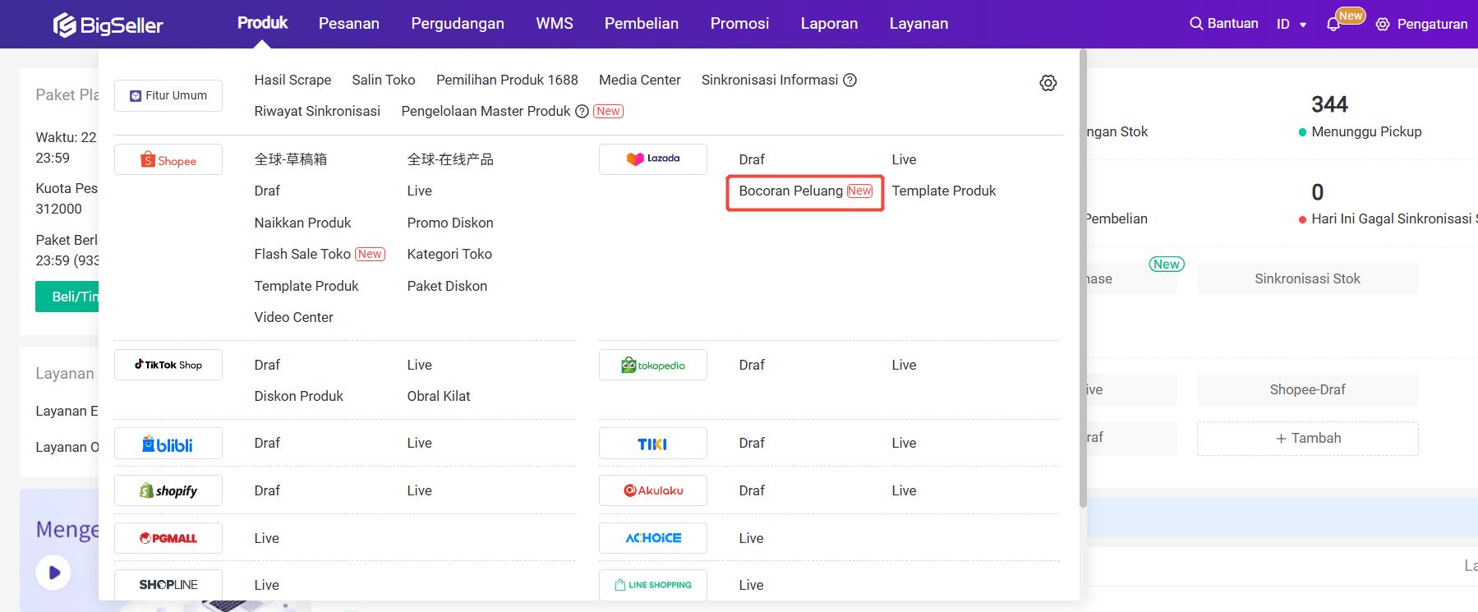The image size is (1478, 612).
Task: Click the Blibli marketplace icon
Action: click(168, 444)
